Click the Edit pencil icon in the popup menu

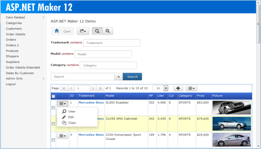coord(64,117)
